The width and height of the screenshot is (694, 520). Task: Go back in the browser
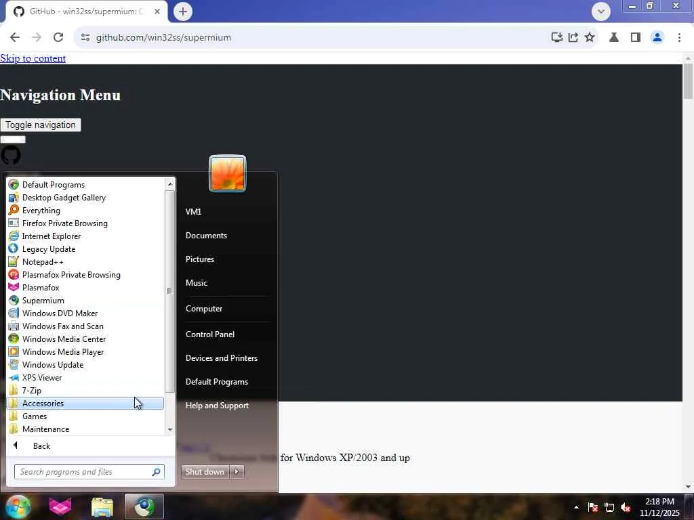[x=15, y=38]
